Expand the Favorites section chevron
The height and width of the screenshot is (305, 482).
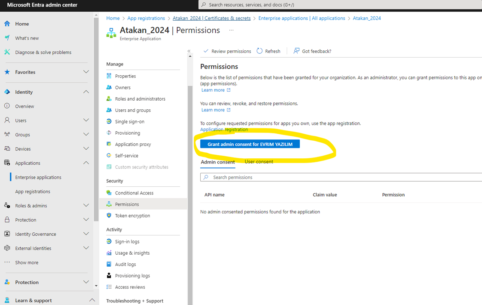tap(86, 72)
